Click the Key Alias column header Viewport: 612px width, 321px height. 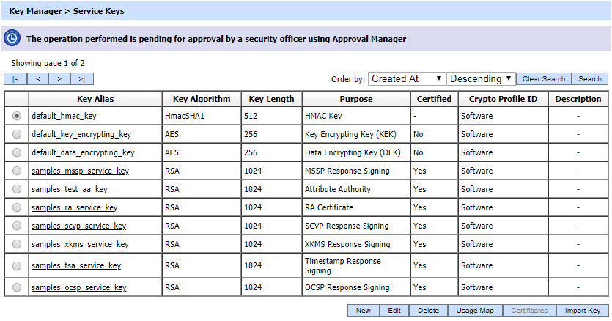tap(95, 99)
